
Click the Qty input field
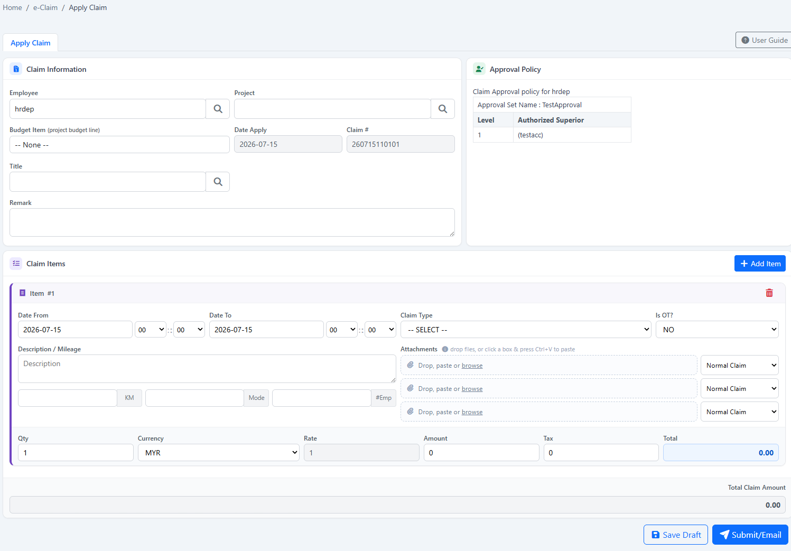coord(76,453)
